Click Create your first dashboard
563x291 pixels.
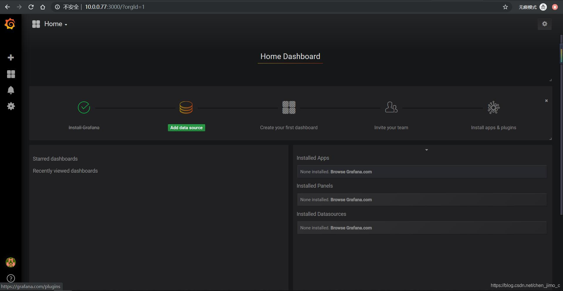click(289, 128)
